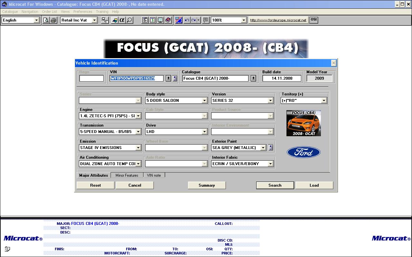The height and width of the screenshot is (257, 412).
Task: Switch to the Minor Features tab
Action: tap(127, 175)
